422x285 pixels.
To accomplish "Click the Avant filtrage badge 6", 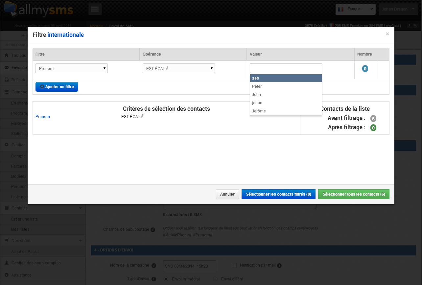I will coord(373,119).
